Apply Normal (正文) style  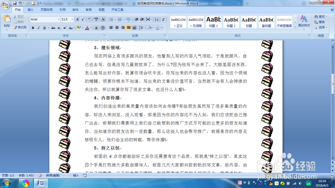[178, 22]
